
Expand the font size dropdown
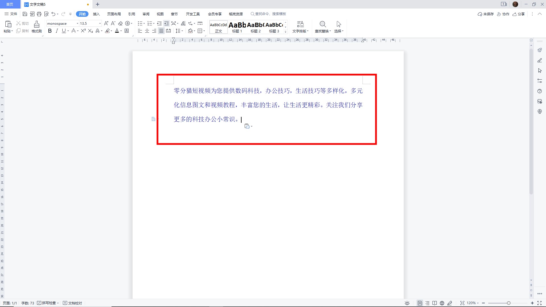pos(99,23)
